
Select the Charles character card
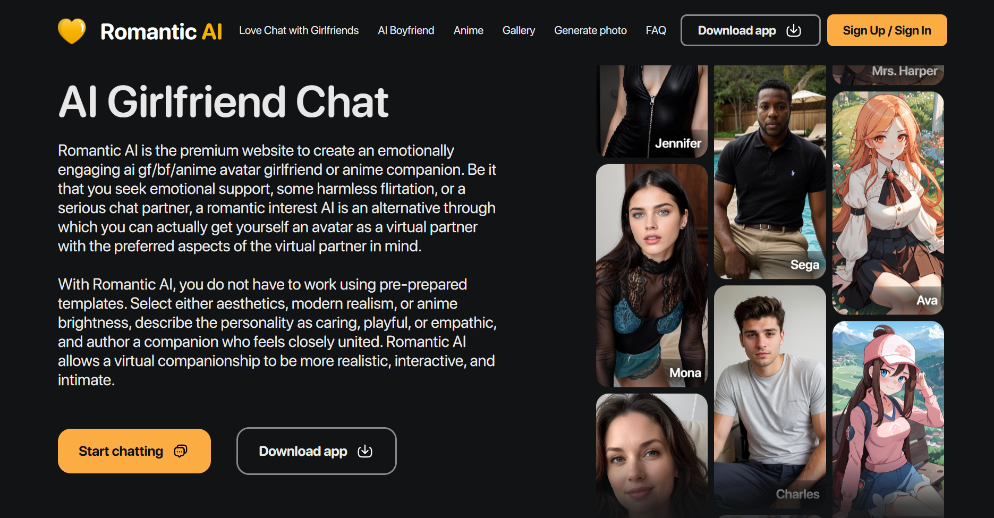pyautogui.click(x=770, y=397)
